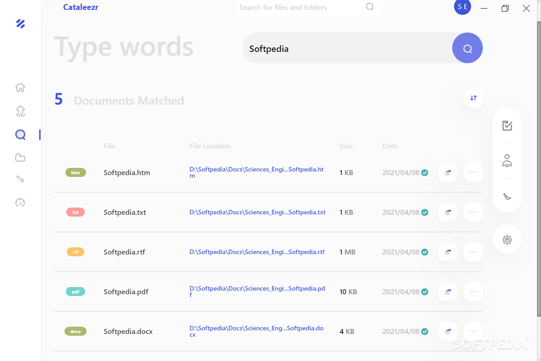Open the user account panel icon

(x=507, y=161)
